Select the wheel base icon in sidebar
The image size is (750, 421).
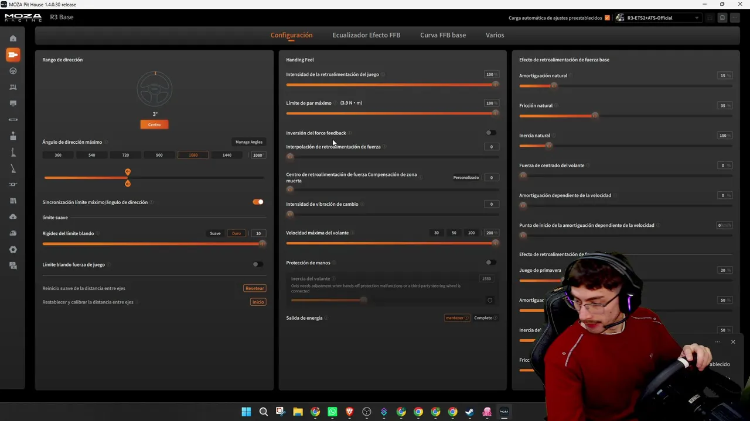[x=13, y=54]
